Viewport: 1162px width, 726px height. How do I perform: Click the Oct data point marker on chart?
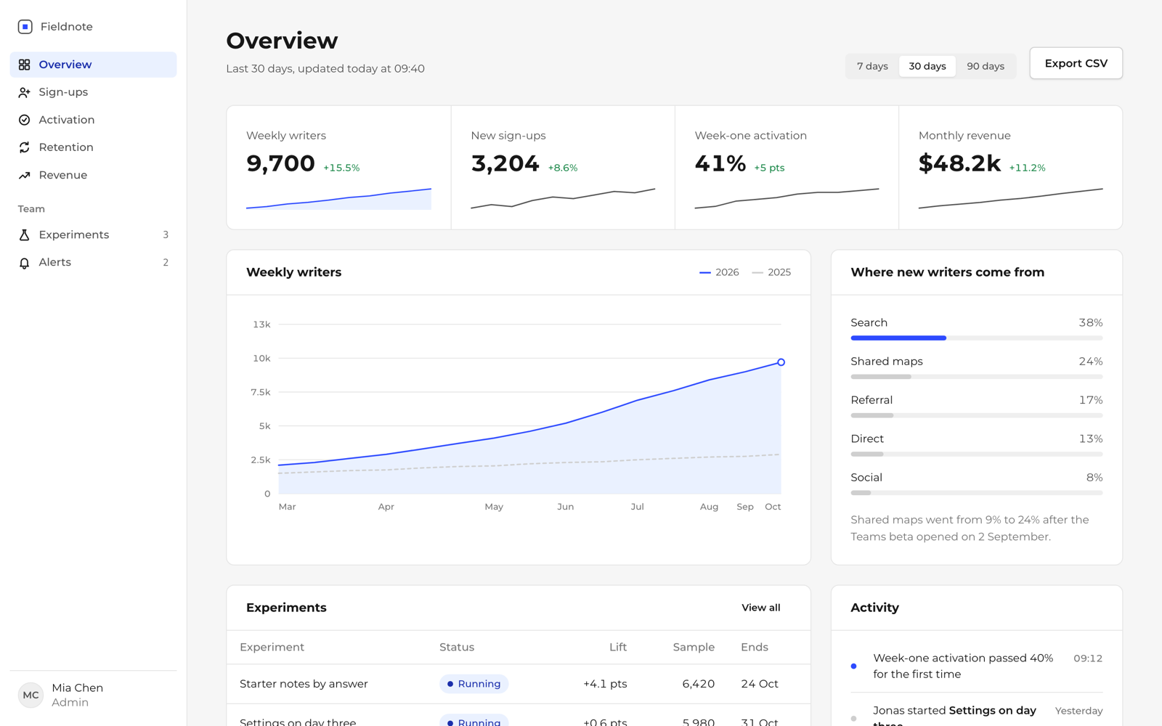[x=781, y=362]
